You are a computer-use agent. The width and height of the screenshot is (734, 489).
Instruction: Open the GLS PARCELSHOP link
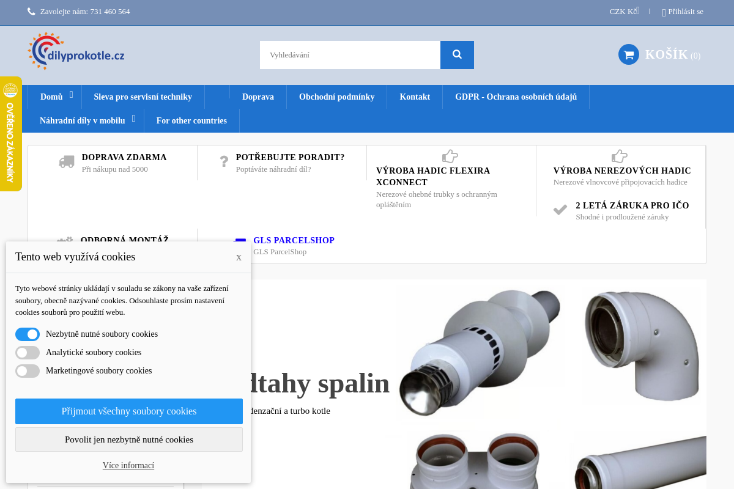pos(294,240)
